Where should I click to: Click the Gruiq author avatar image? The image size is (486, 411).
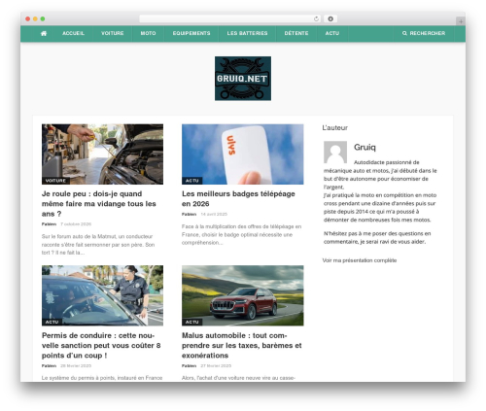point(335,153)
